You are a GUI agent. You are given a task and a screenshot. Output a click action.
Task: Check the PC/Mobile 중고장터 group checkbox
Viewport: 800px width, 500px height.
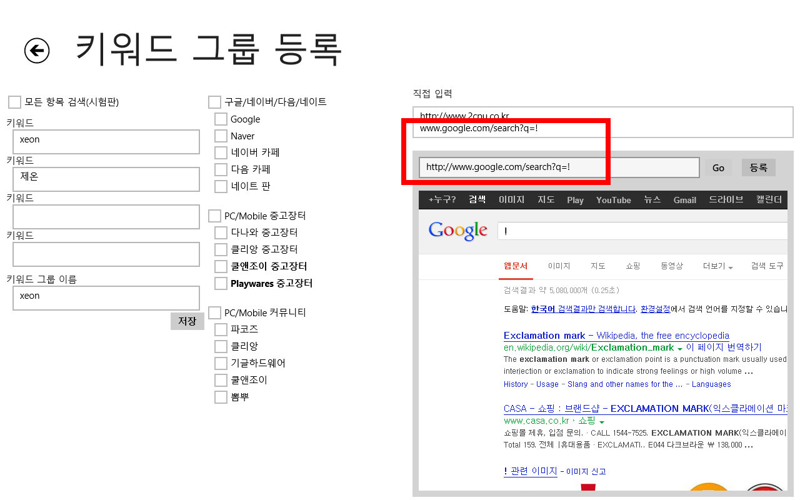[x=214, y=216]
